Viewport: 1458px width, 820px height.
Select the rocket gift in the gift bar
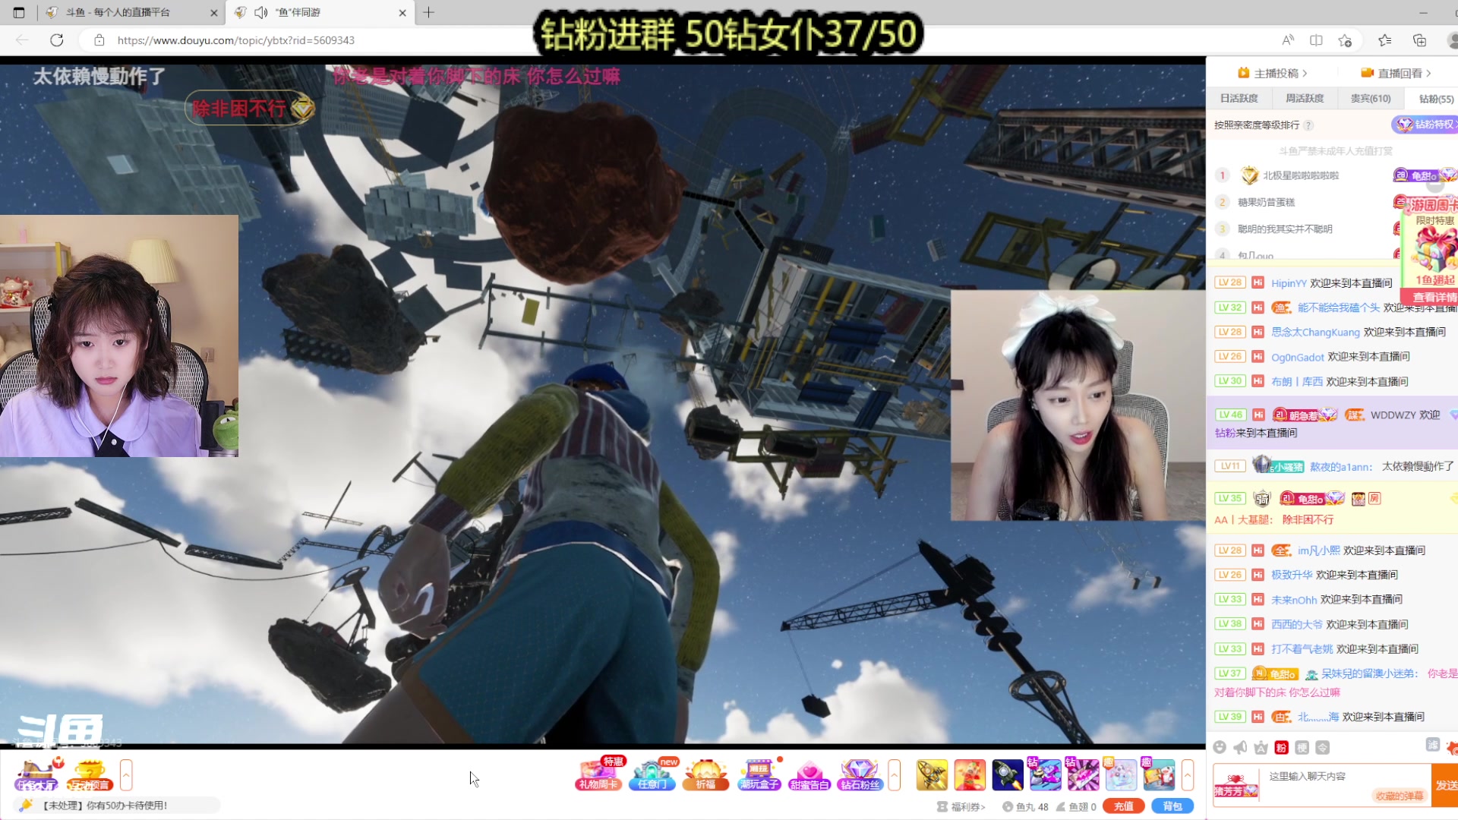pyautogui.click(x=1008, y=775)
